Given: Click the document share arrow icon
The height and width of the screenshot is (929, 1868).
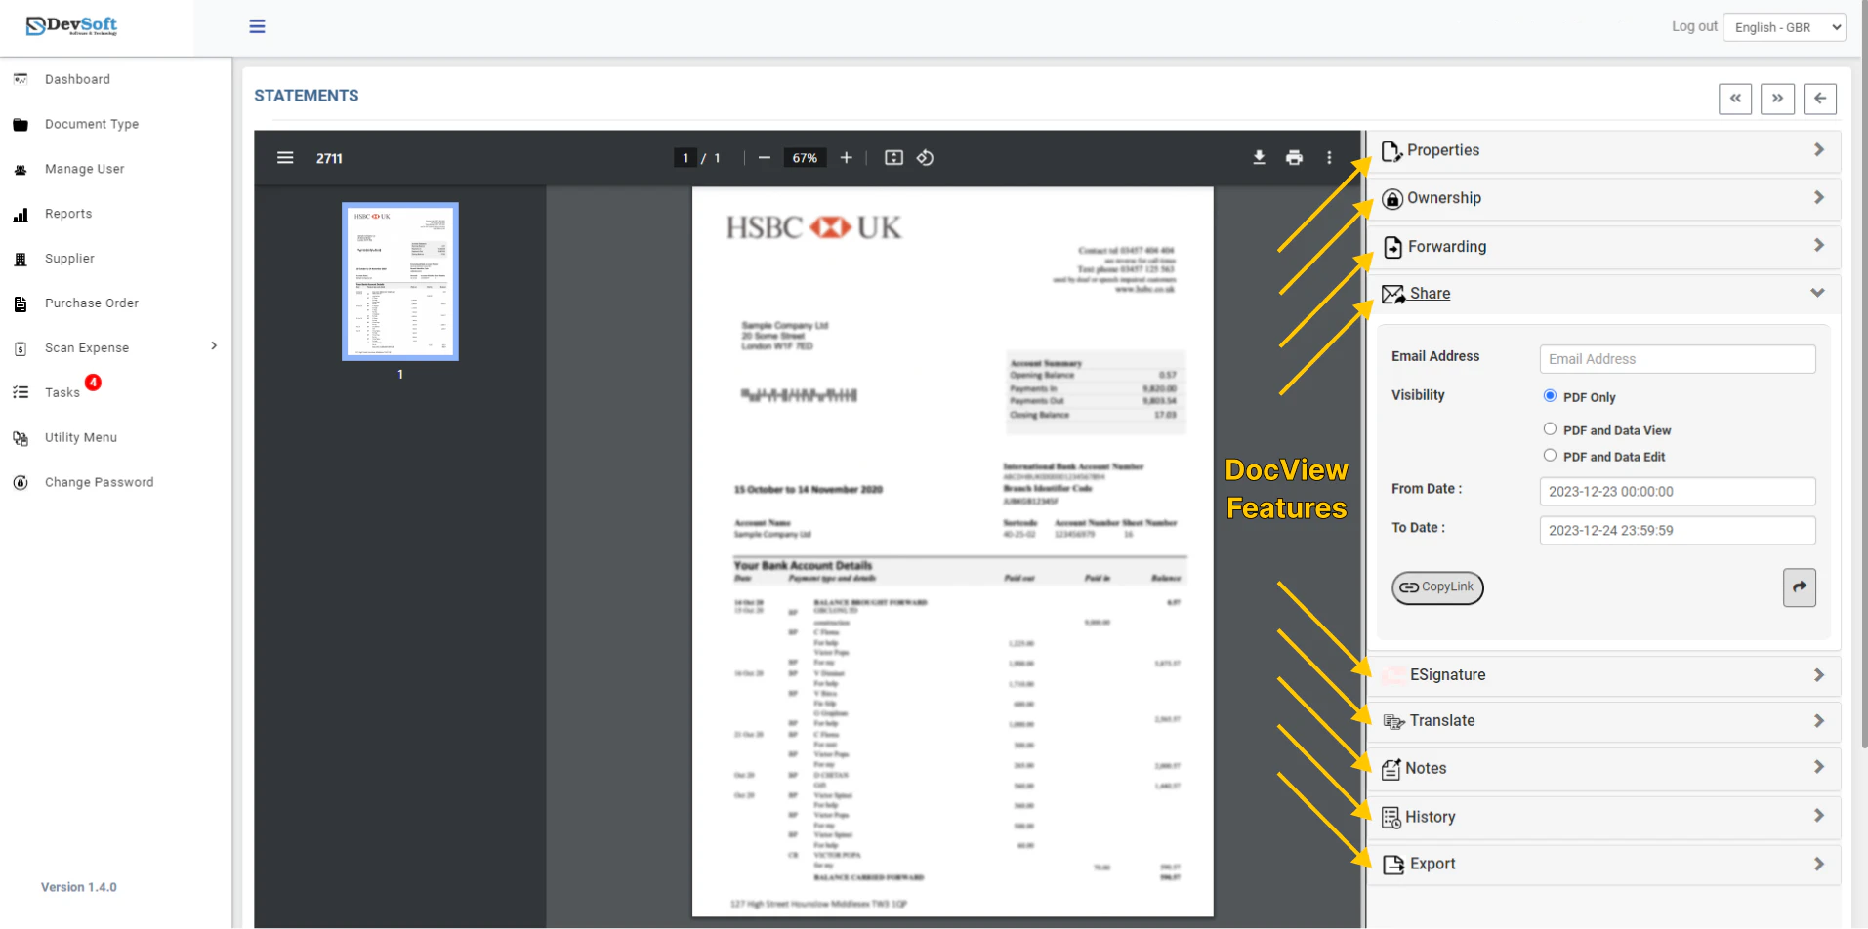Looking at the screenshot, I should tap(1798, 587).
